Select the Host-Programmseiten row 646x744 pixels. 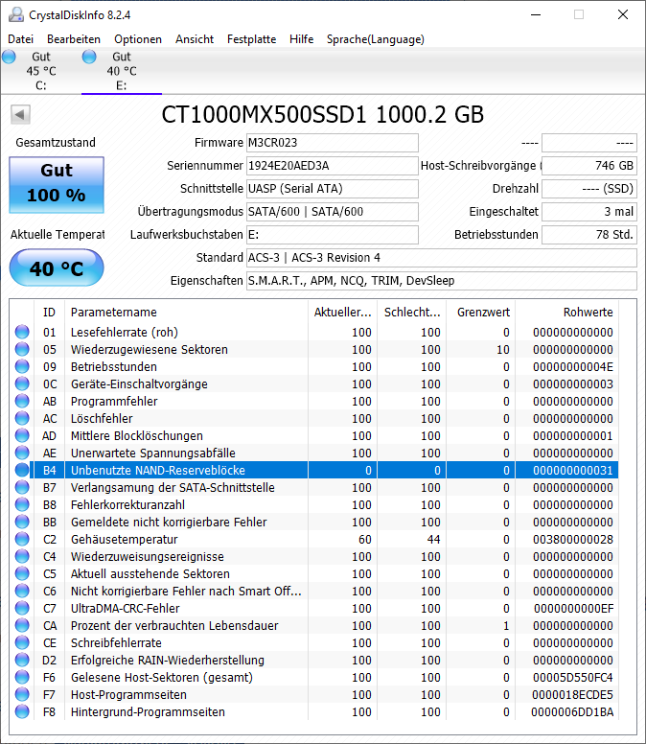point(314,694)
